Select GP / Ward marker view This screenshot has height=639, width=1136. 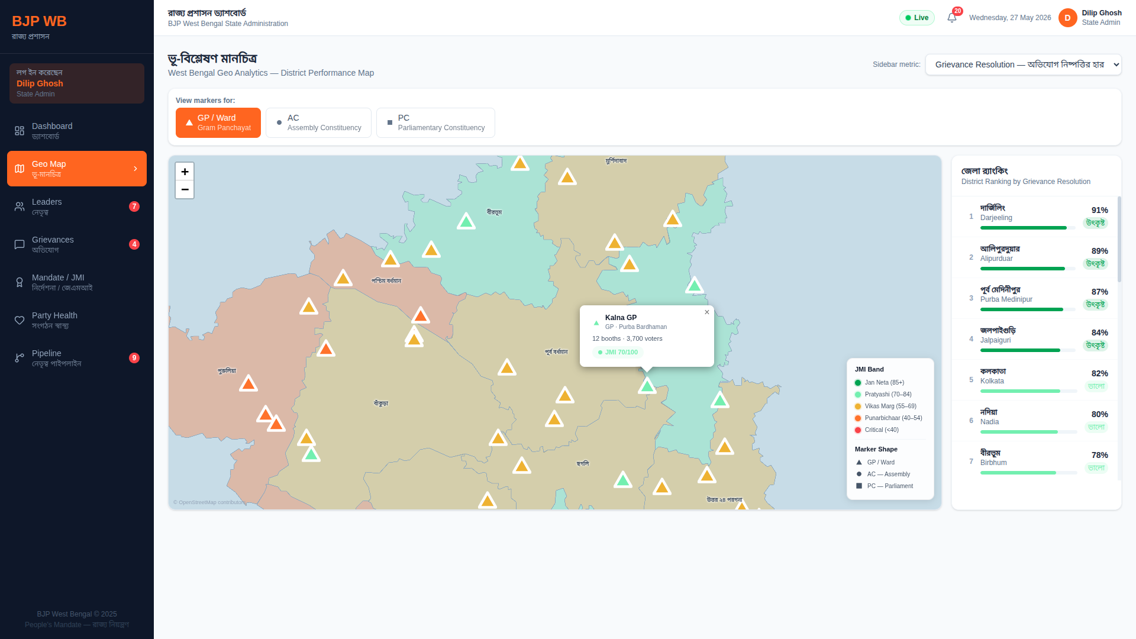tap(218, 122)
